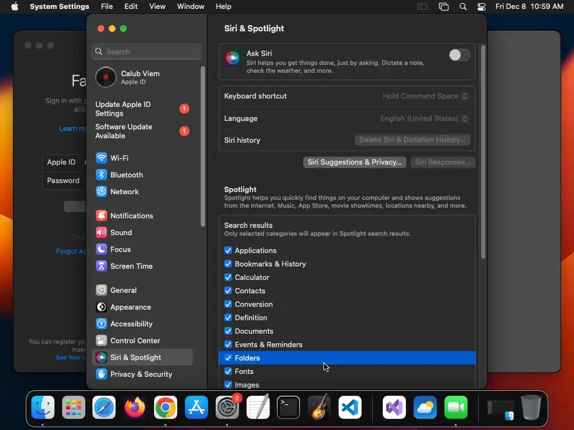
Task: Click the date and time in menu bar
Action: click(529, 7)
